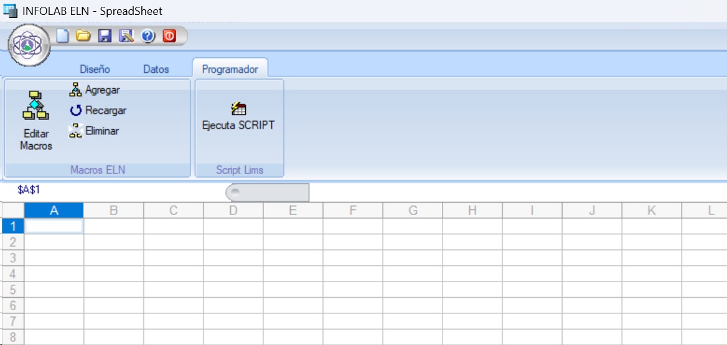Select the Programador tab

tap(230, 69)
